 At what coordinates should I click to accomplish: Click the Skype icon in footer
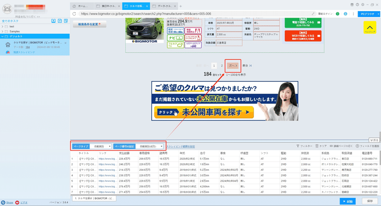3,202
